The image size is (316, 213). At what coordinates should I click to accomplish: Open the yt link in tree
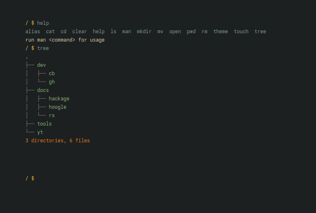40,132
